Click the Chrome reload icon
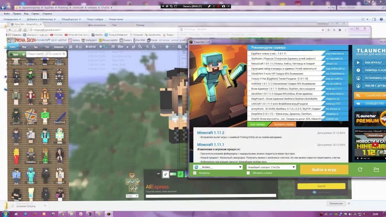This screenshot has width=386, height=217. click(20, 30)
